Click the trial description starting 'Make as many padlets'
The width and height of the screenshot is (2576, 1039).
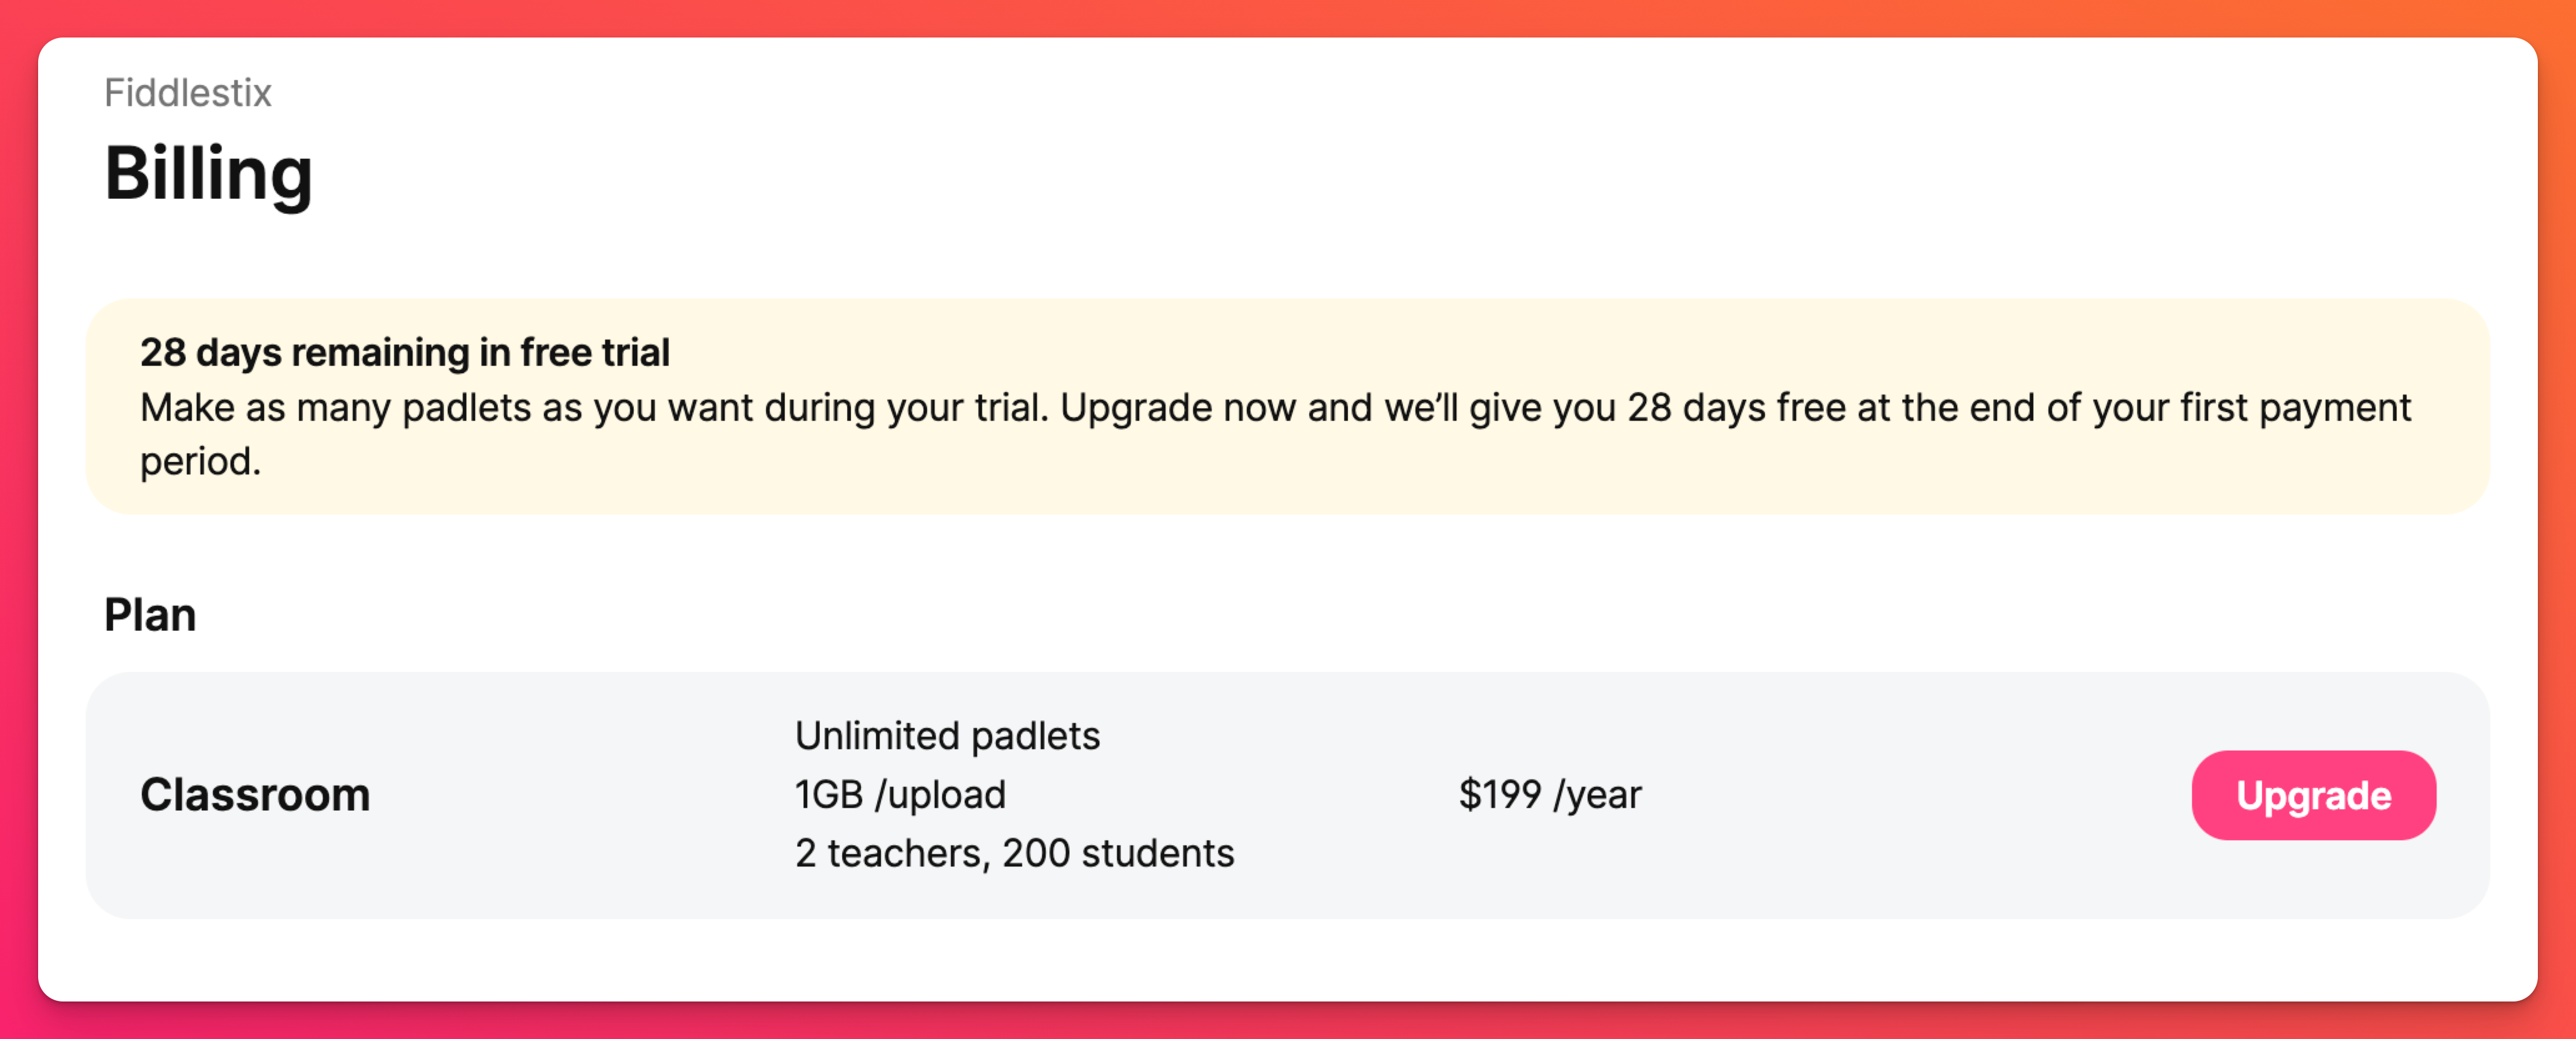tap(1275, 434)
